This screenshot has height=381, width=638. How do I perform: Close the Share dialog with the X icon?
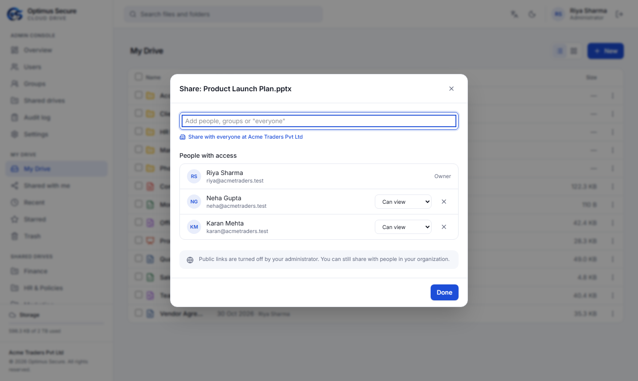(451, 89)
